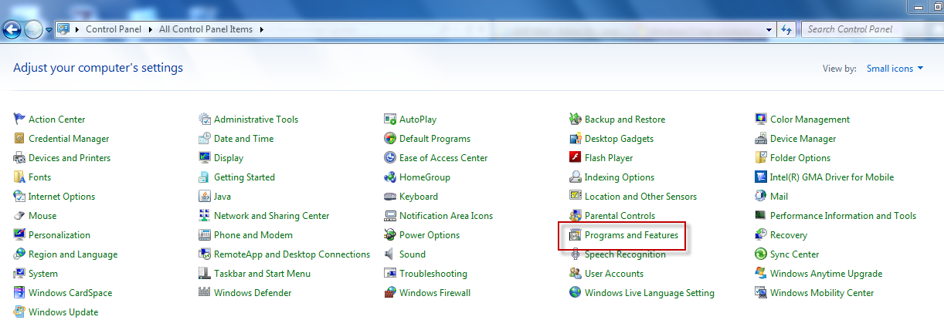Click the Credential Manager vault icon
This screenshot has height=330, width=944.
pos(19,138)
